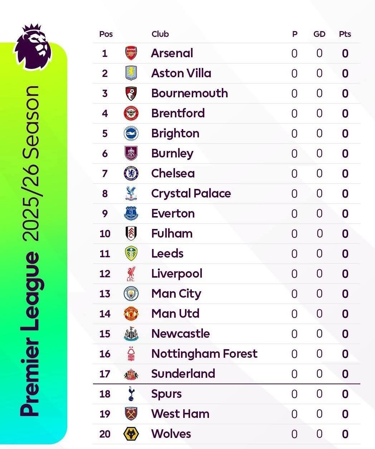Click the Man Utd club crest
The image size is (375, 449).
(x=131, y=314)
